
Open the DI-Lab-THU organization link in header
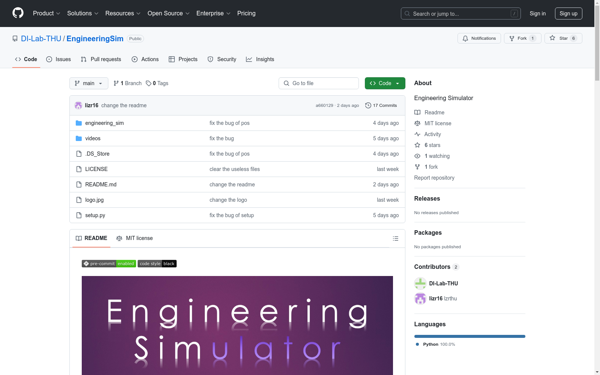41,39
